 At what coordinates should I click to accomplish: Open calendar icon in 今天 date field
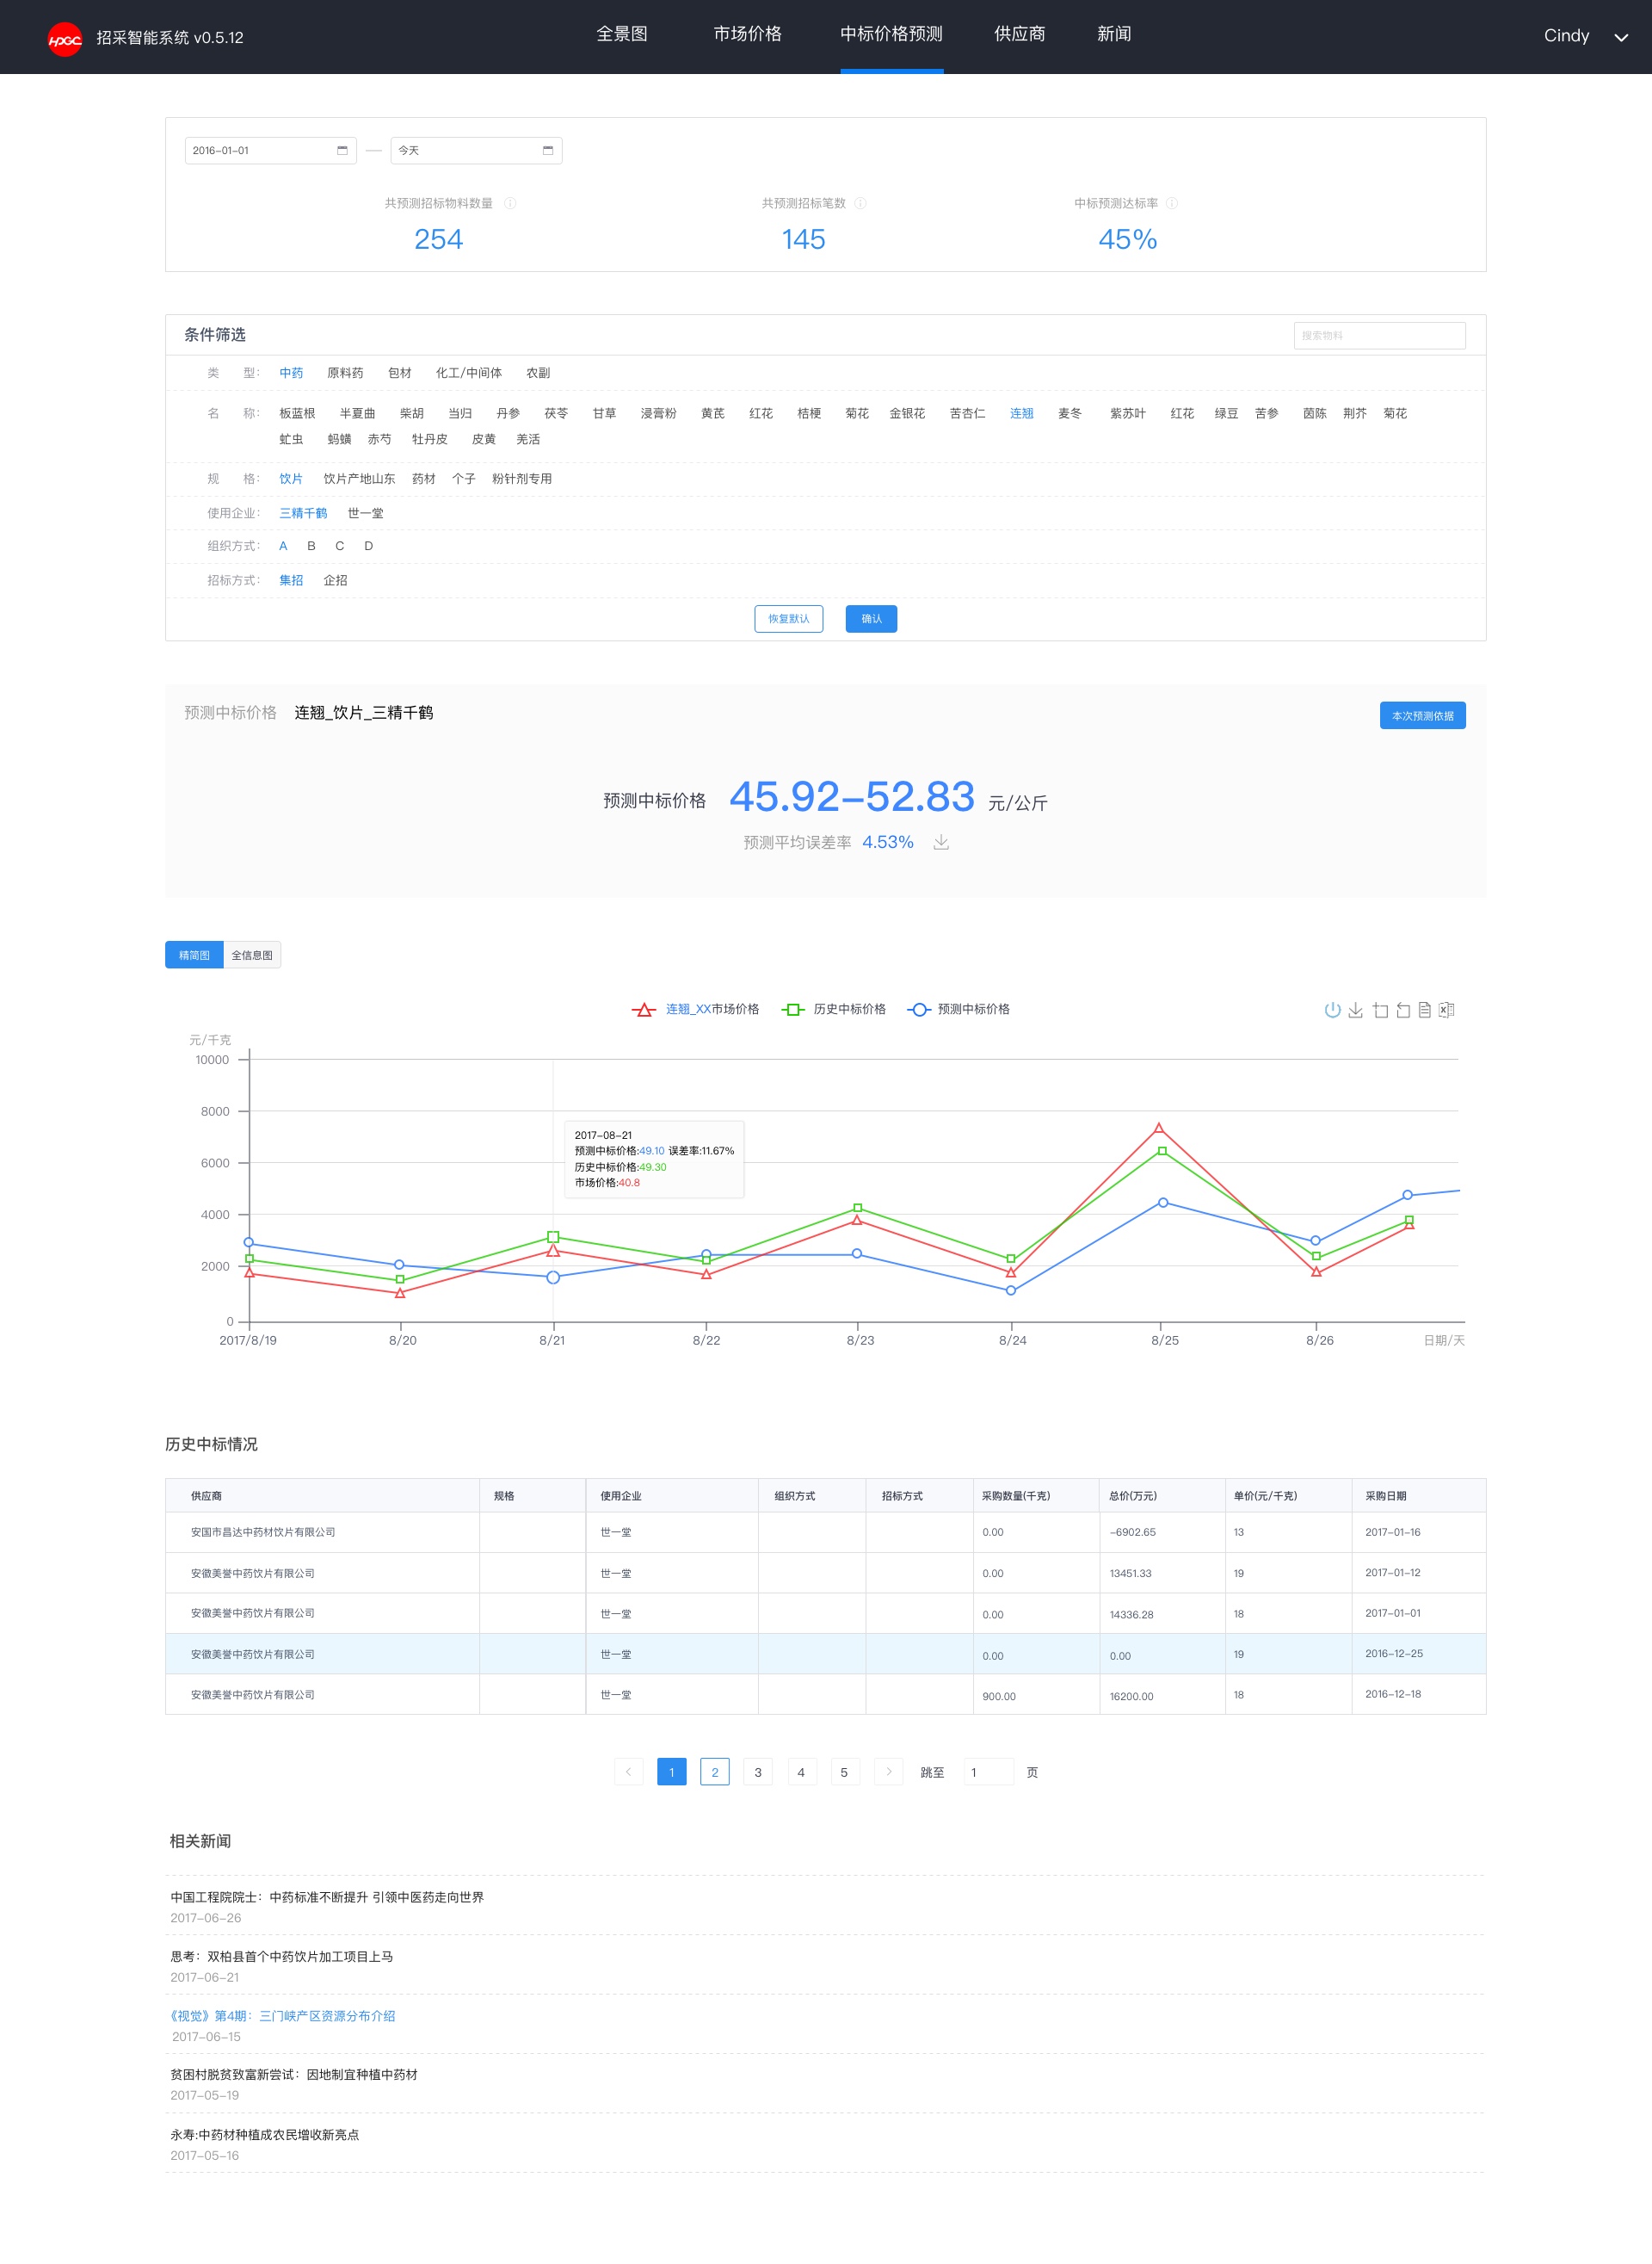point(548,150)
